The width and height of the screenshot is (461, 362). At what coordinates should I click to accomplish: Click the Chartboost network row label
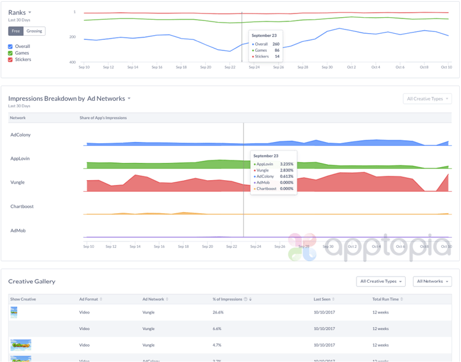22,207
